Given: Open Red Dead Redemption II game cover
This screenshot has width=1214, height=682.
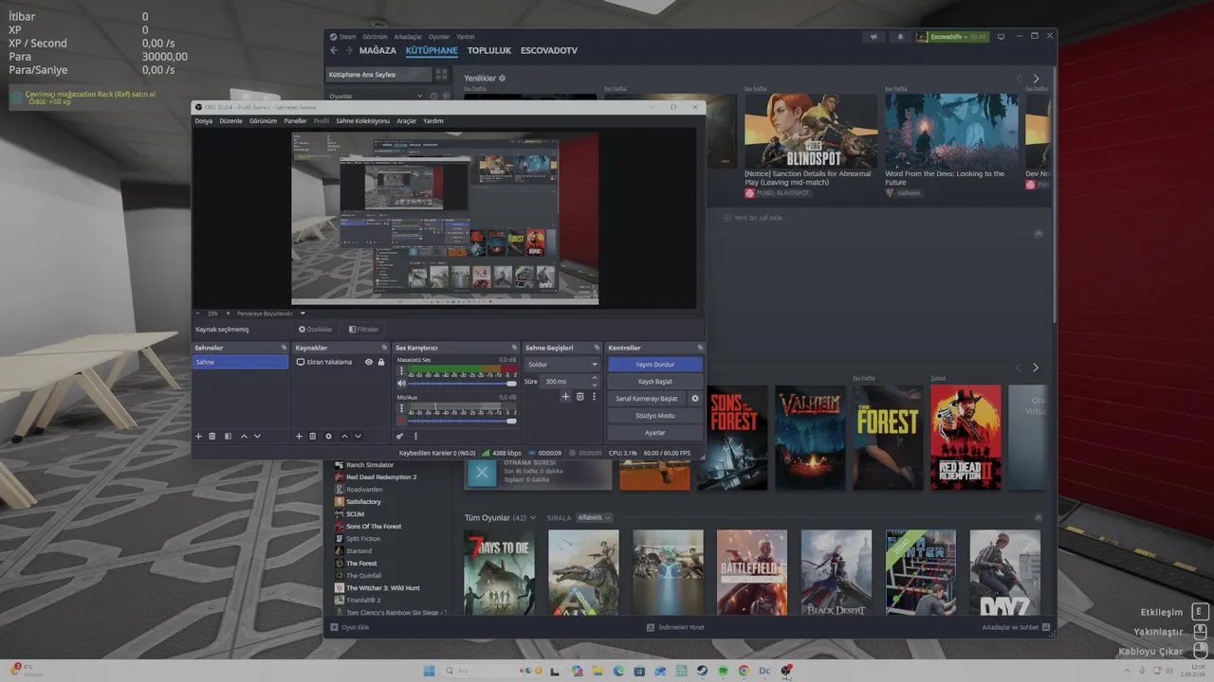Looking at the screenshot, I should point(966,437).
